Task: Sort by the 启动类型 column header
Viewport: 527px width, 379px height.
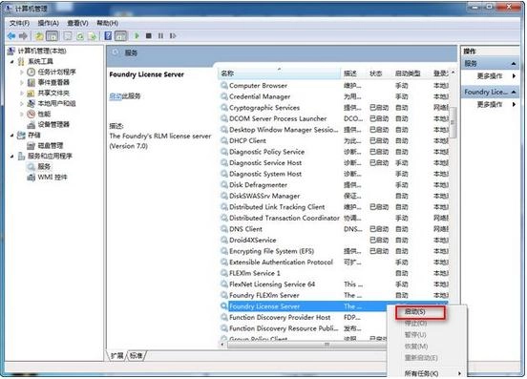Action: [411, 74]
